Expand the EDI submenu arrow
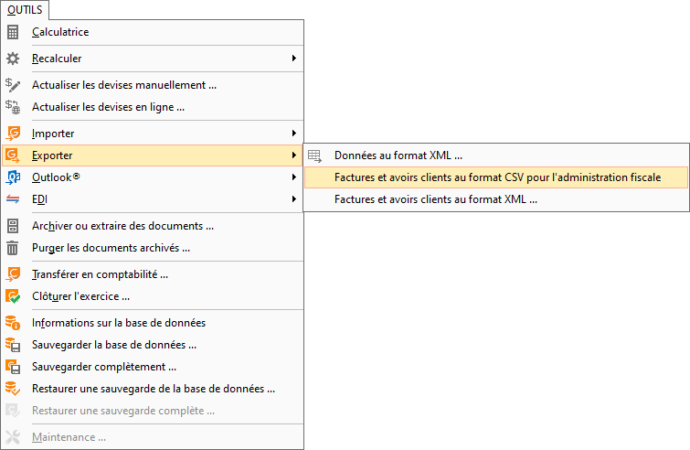This screenshot has width=690, height=450. (x=293, y=199)
